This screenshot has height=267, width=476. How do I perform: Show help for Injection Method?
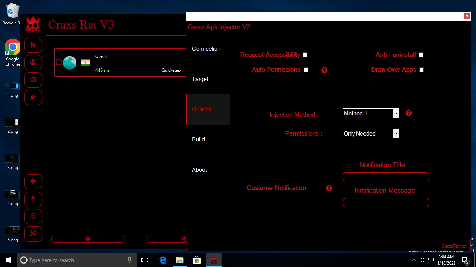point(409,113)
